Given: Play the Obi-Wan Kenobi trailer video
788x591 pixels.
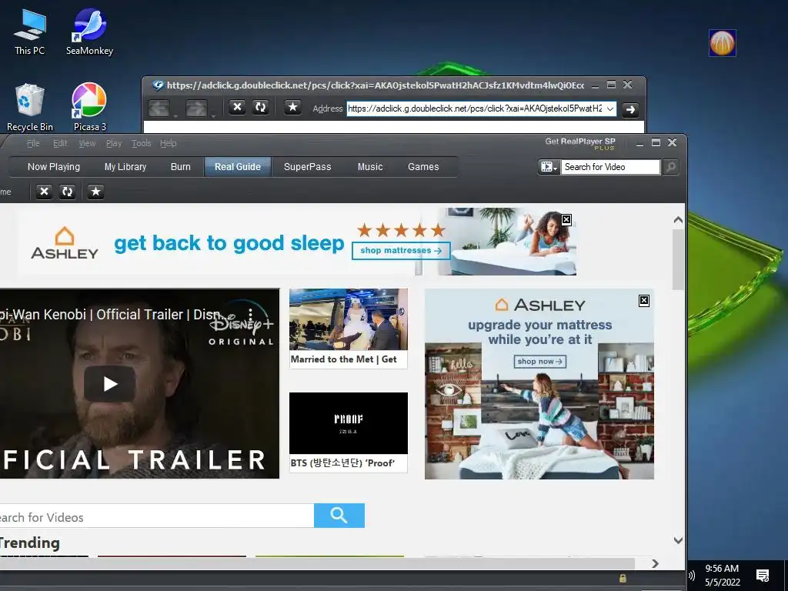Looking at the screenshot, I should [x=109, y=384].
